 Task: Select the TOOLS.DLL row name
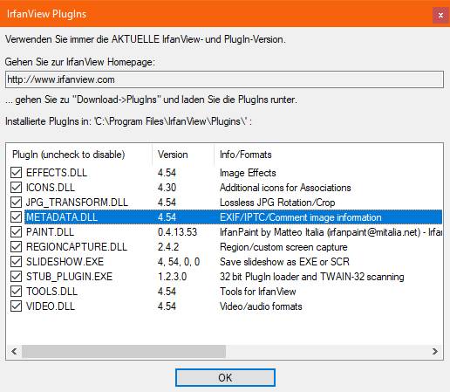[51, 292]
